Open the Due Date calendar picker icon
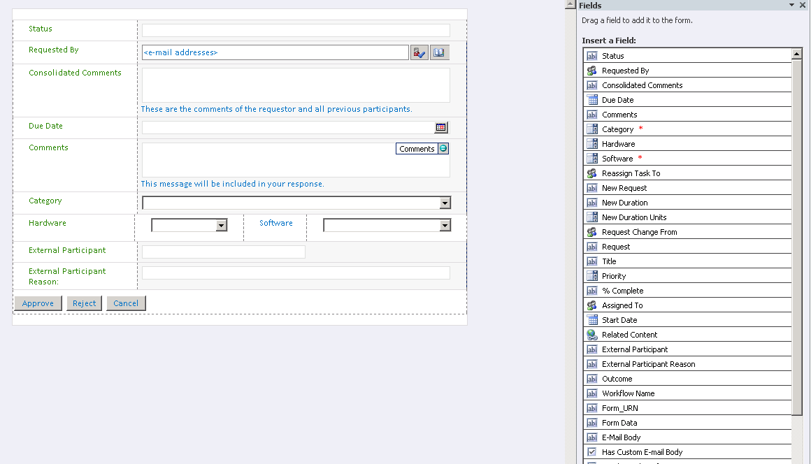This screenshot has width=811, height=464. click(441, 127)
